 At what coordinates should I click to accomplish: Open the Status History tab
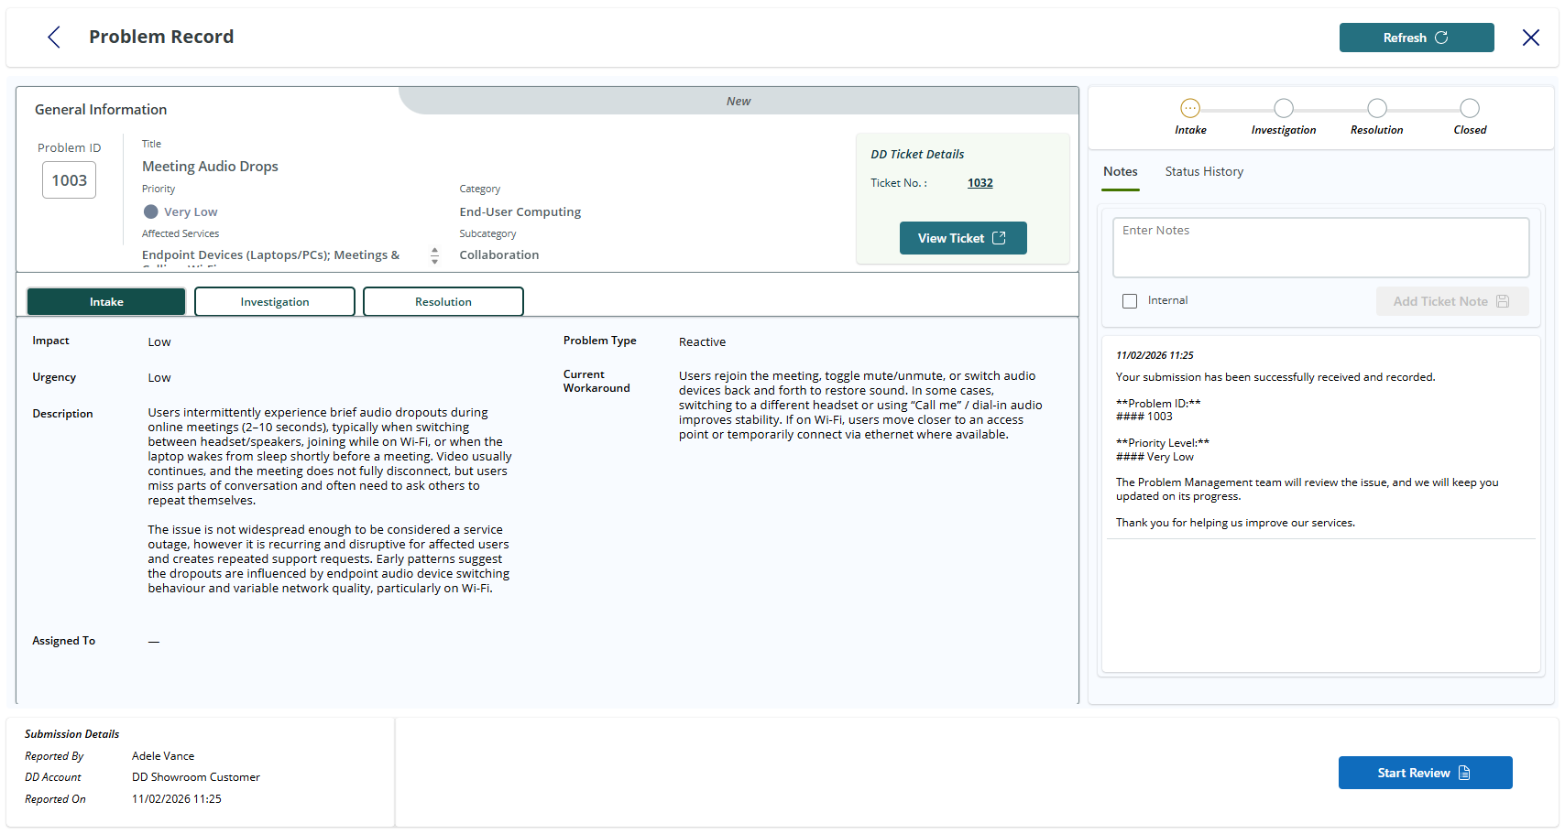click(1204, 172)
